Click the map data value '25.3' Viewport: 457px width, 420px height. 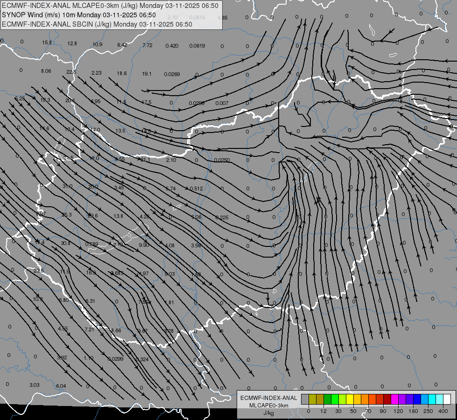tap(67, 215)
